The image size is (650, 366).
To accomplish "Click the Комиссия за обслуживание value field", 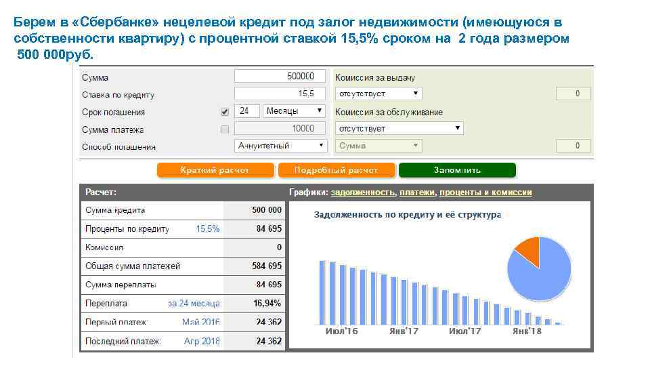I will pos(573,146).
